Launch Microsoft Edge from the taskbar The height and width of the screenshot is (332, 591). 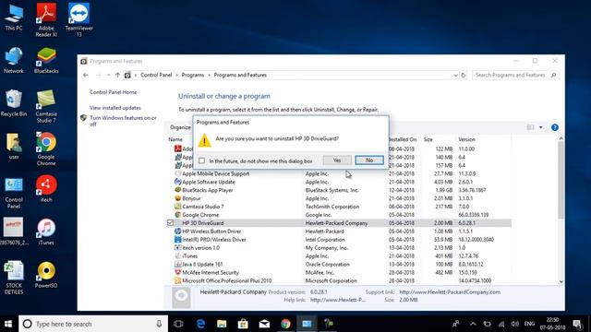click(200, 324)
